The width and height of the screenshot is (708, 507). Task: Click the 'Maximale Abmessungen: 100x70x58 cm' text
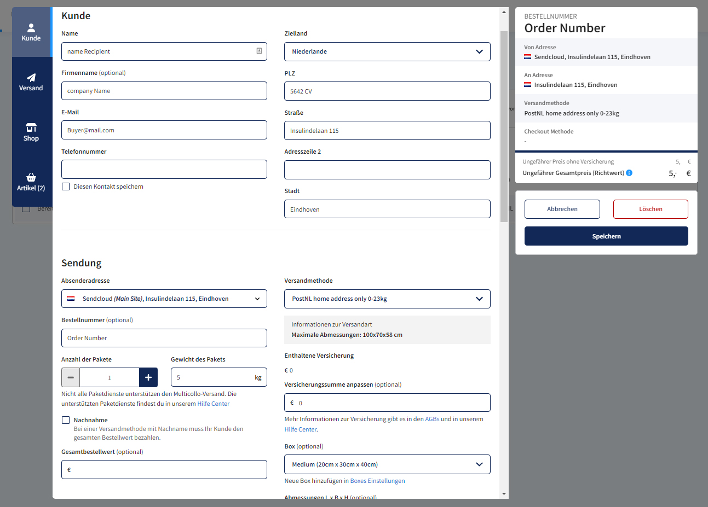point(347,335)
